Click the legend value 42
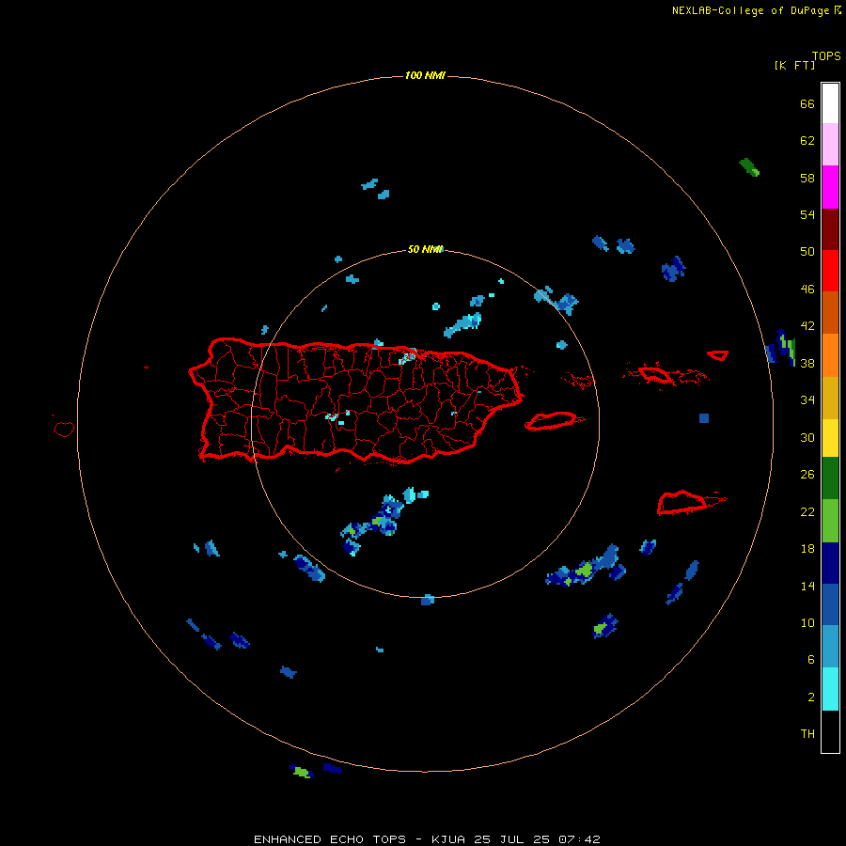 [807, 326]
